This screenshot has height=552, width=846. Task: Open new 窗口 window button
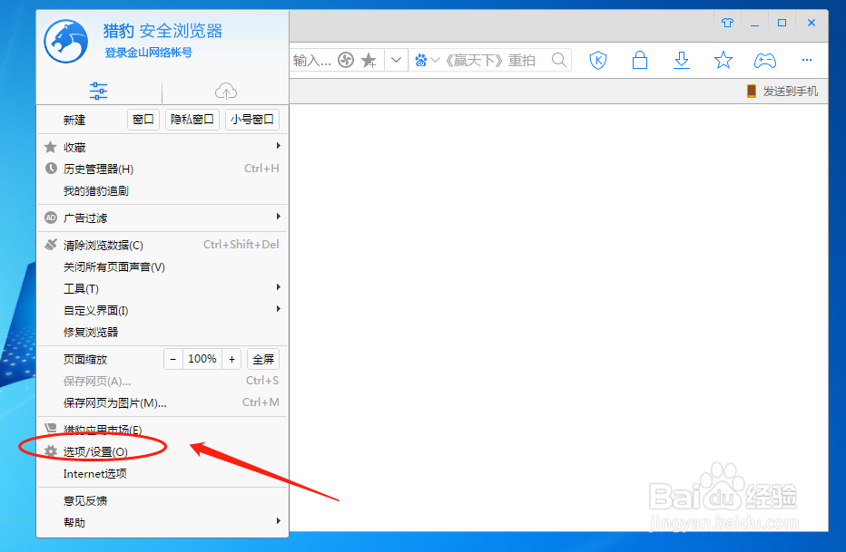tap(143, 119)
